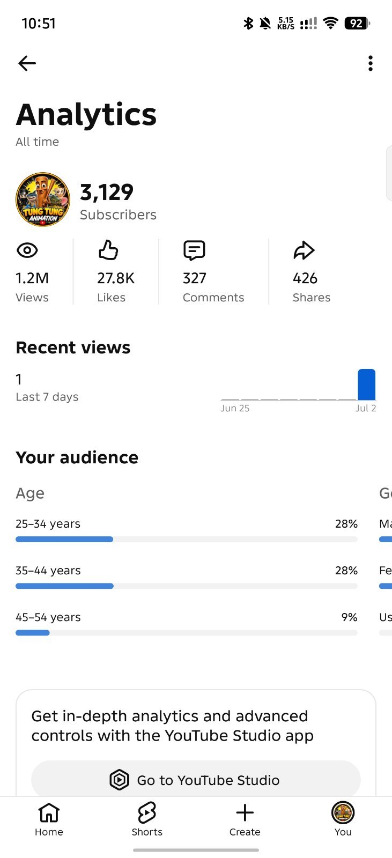Image resolution: width=392 pixels, height=858 pixels.
Task: Open the three-dot overflow menu
Action: click(x=370, y=63)
